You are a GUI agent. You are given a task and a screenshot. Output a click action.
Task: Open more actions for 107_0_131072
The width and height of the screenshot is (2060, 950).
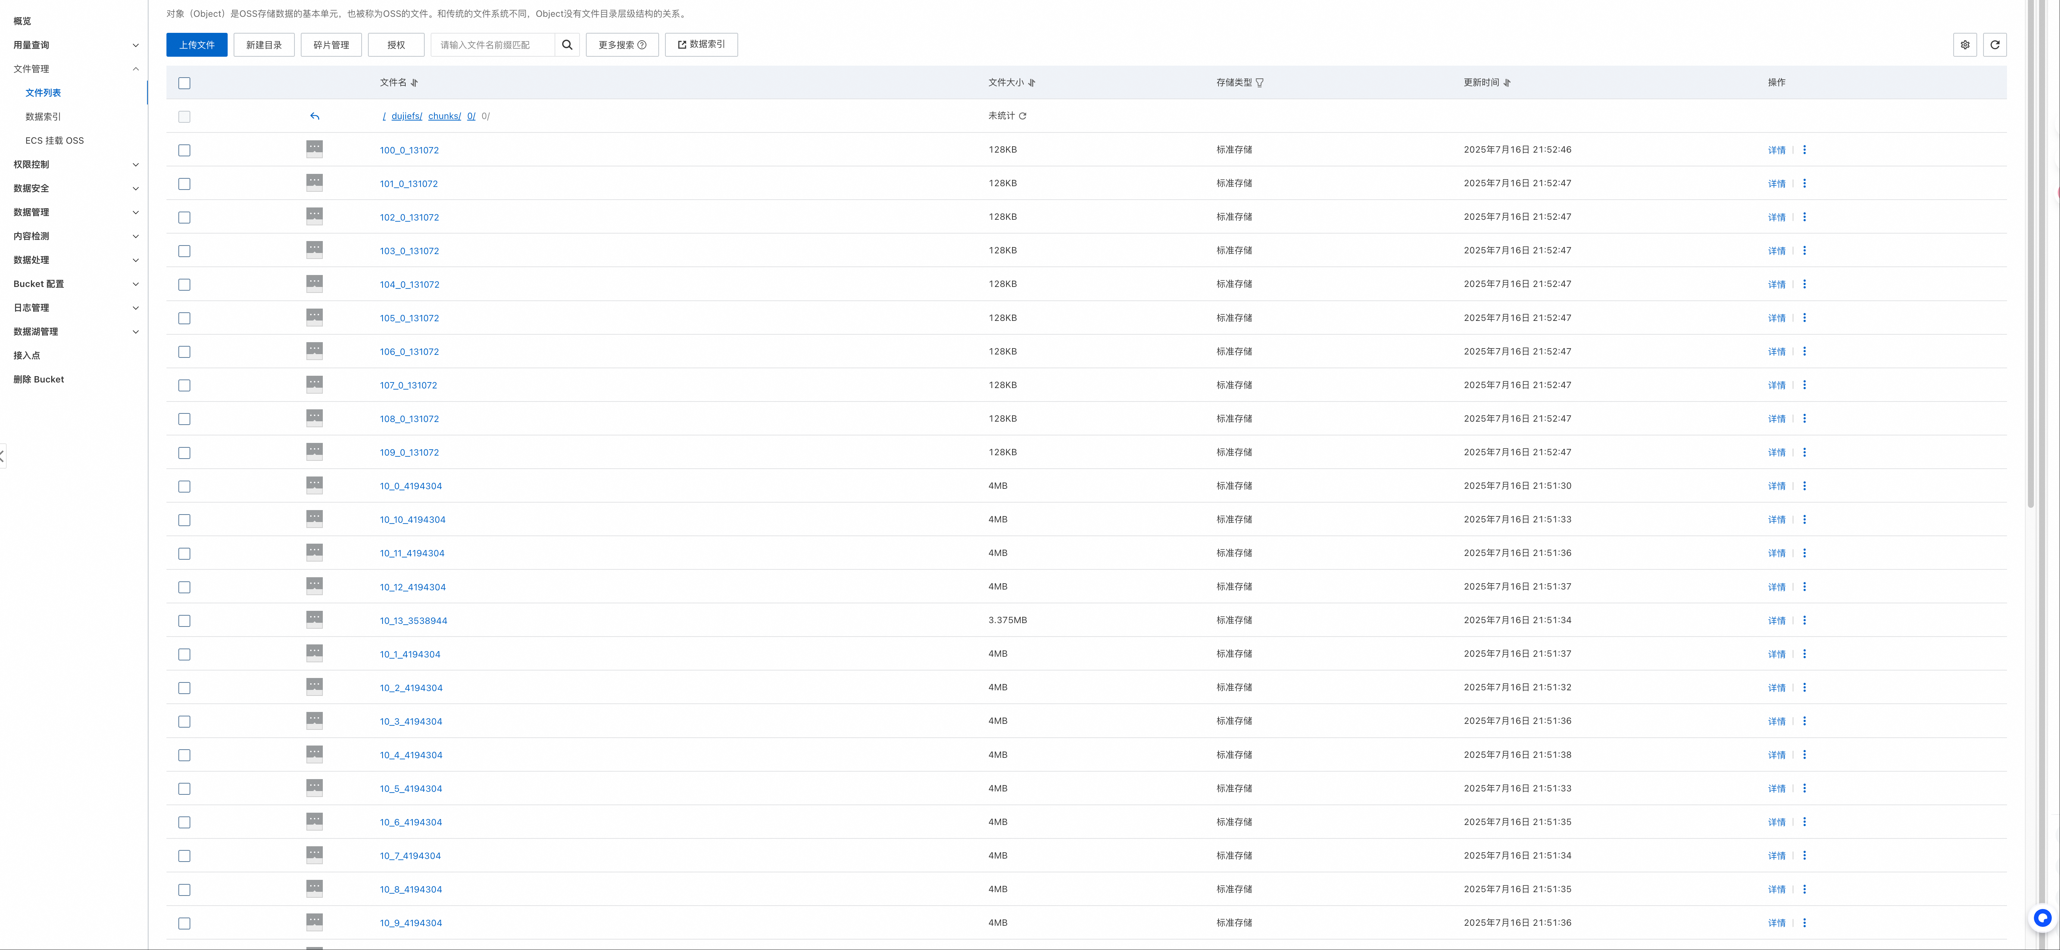[1804, 385]
